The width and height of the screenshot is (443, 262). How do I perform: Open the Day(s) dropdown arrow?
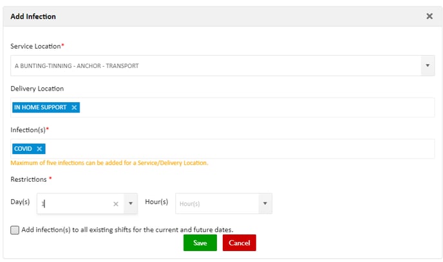click(131, 204)
